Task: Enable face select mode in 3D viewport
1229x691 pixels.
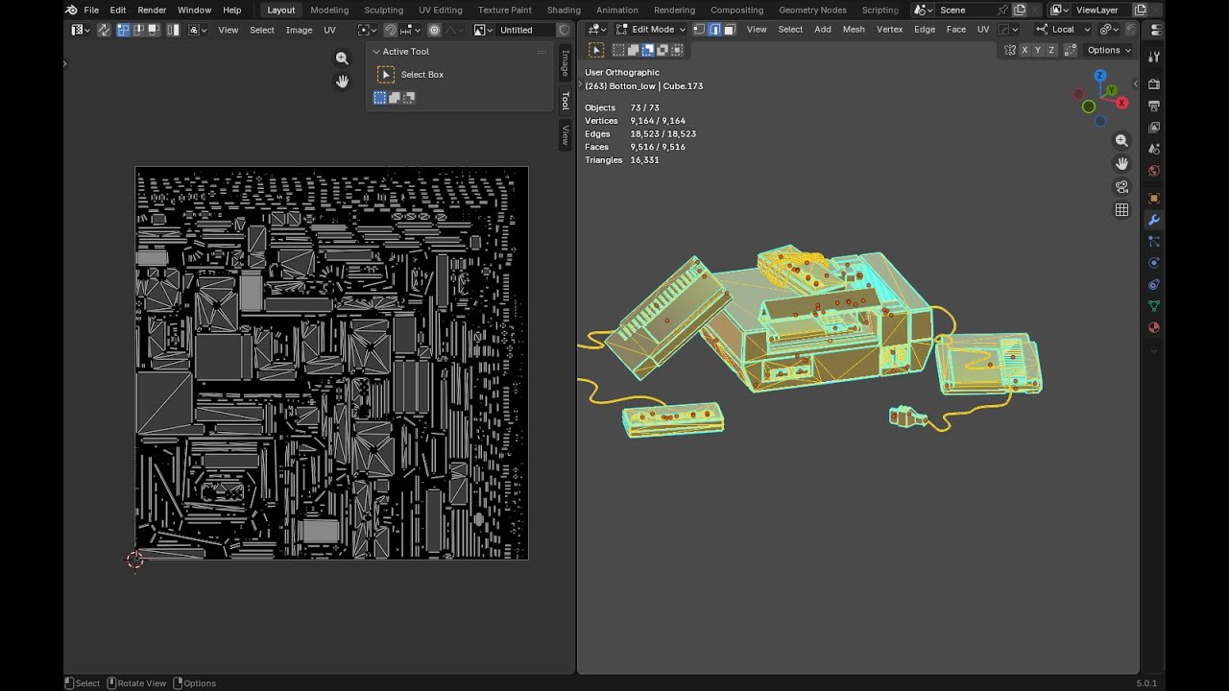Action: click(x=730, y=30)
